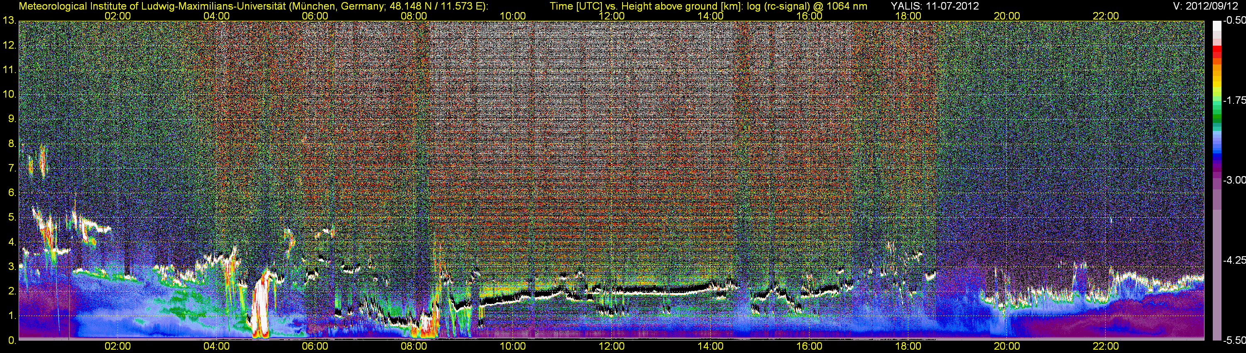Click the 02:00 label on the top time axis
This screenshot has width=1246, height=353.
118,16
